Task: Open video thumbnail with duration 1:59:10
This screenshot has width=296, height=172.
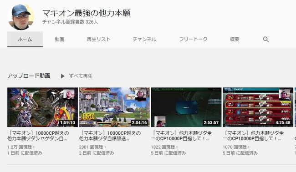Action: pos(42,107)
